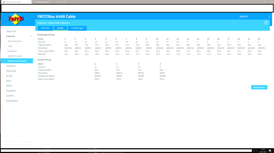Click power level 67.1 of receive channel 13

pos(188,51)
